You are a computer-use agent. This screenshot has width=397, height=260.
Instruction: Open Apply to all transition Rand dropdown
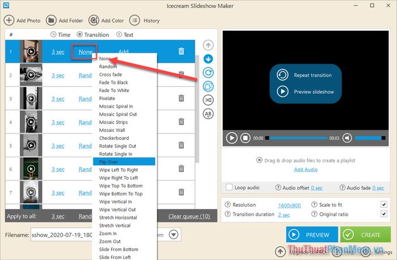(x=85, y=216)
